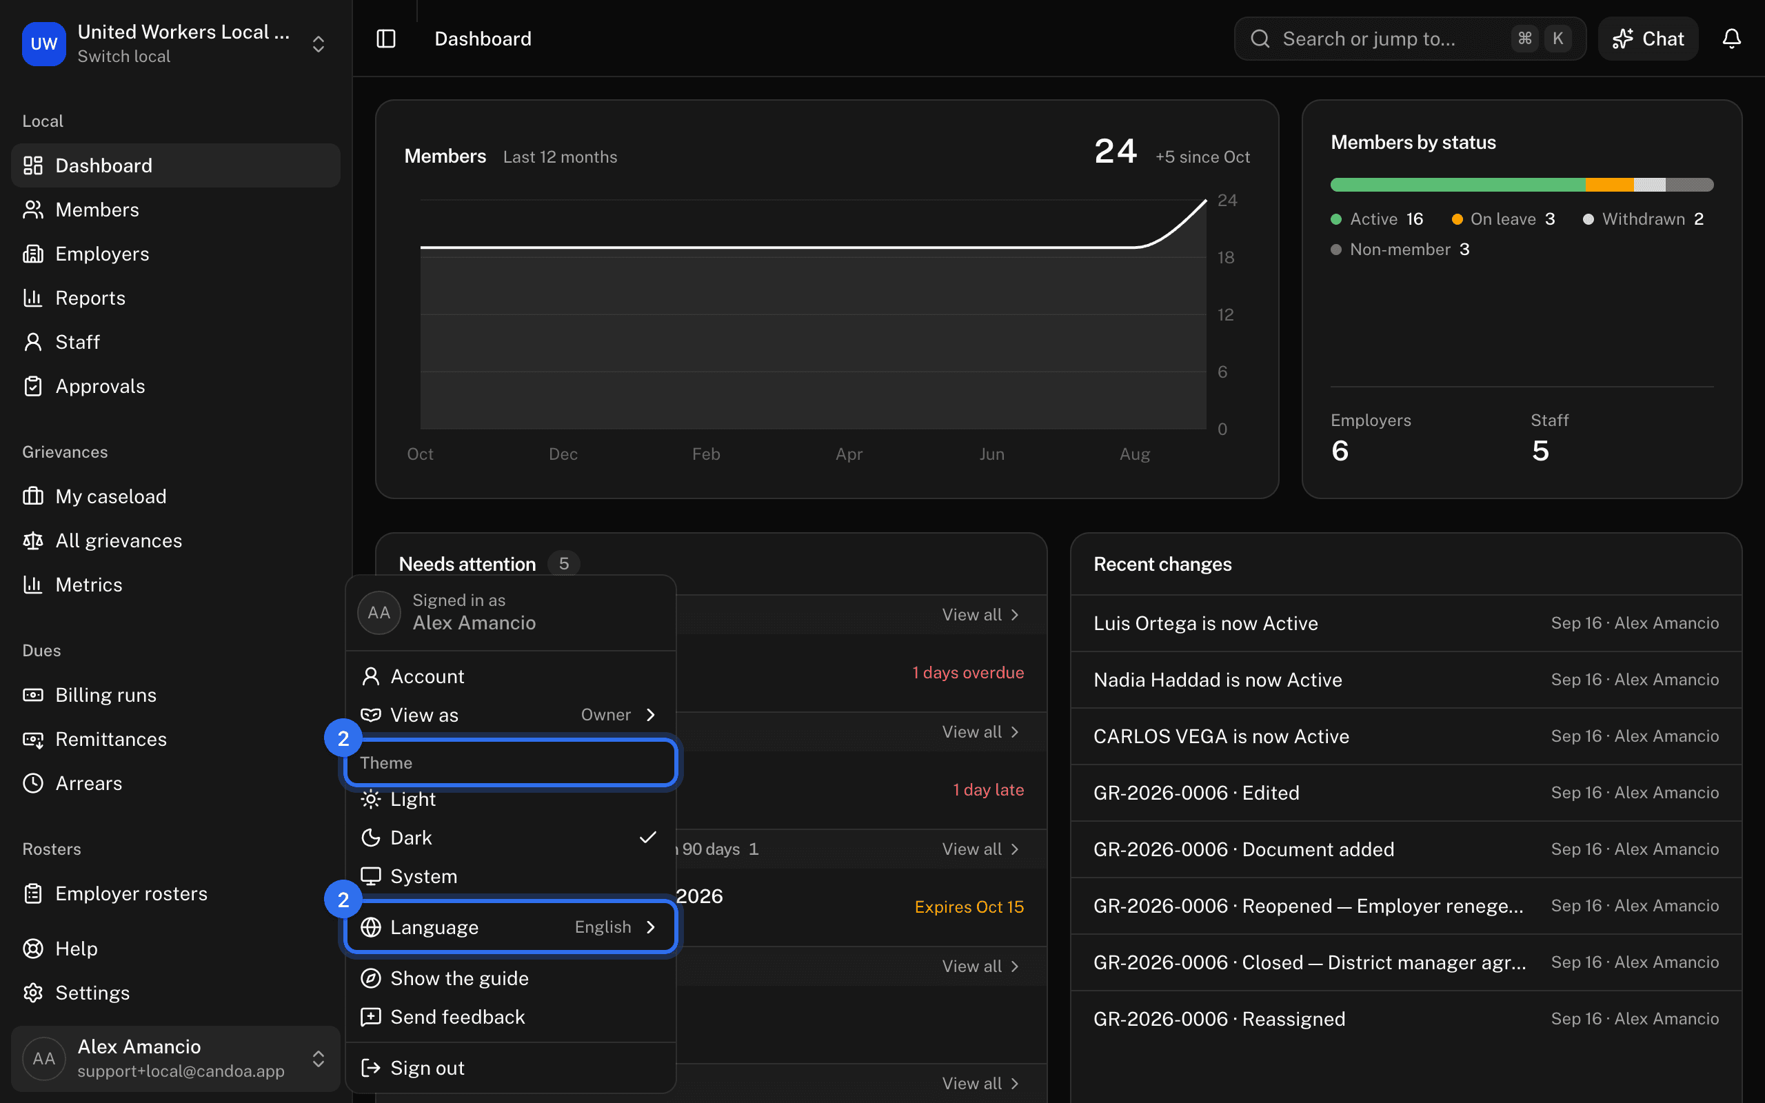Viewport: 1765px width, 1103px height.
Task: Select the Light theme option
Action: [510, 800]
